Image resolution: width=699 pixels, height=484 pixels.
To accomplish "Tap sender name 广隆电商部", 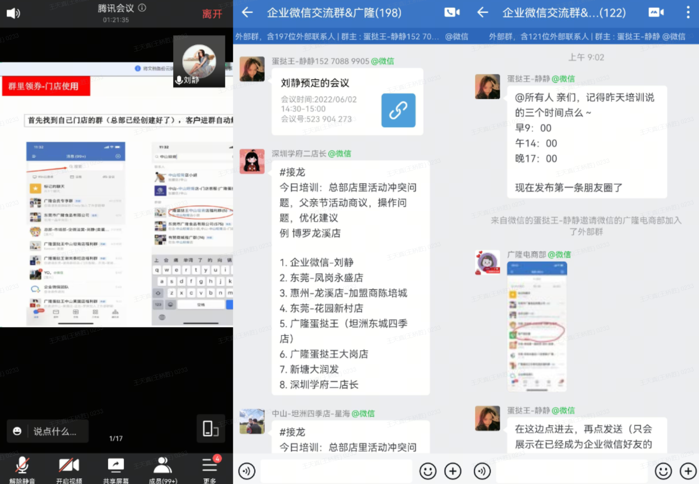I will [x=526, y=255].
